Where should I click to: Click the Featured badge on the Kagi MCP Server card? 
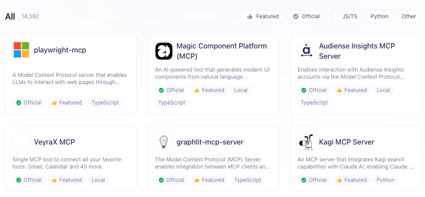click(352, 180)
